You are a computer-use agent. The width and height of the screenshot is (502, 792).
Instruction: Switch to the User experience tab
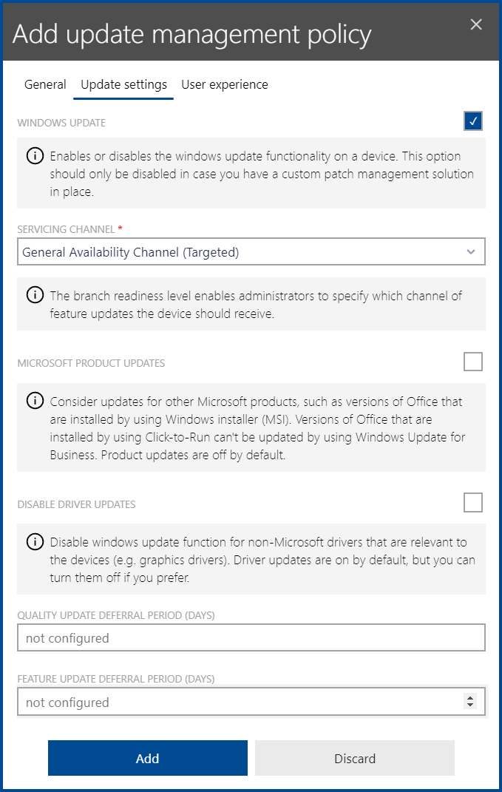tap(224, 84)
